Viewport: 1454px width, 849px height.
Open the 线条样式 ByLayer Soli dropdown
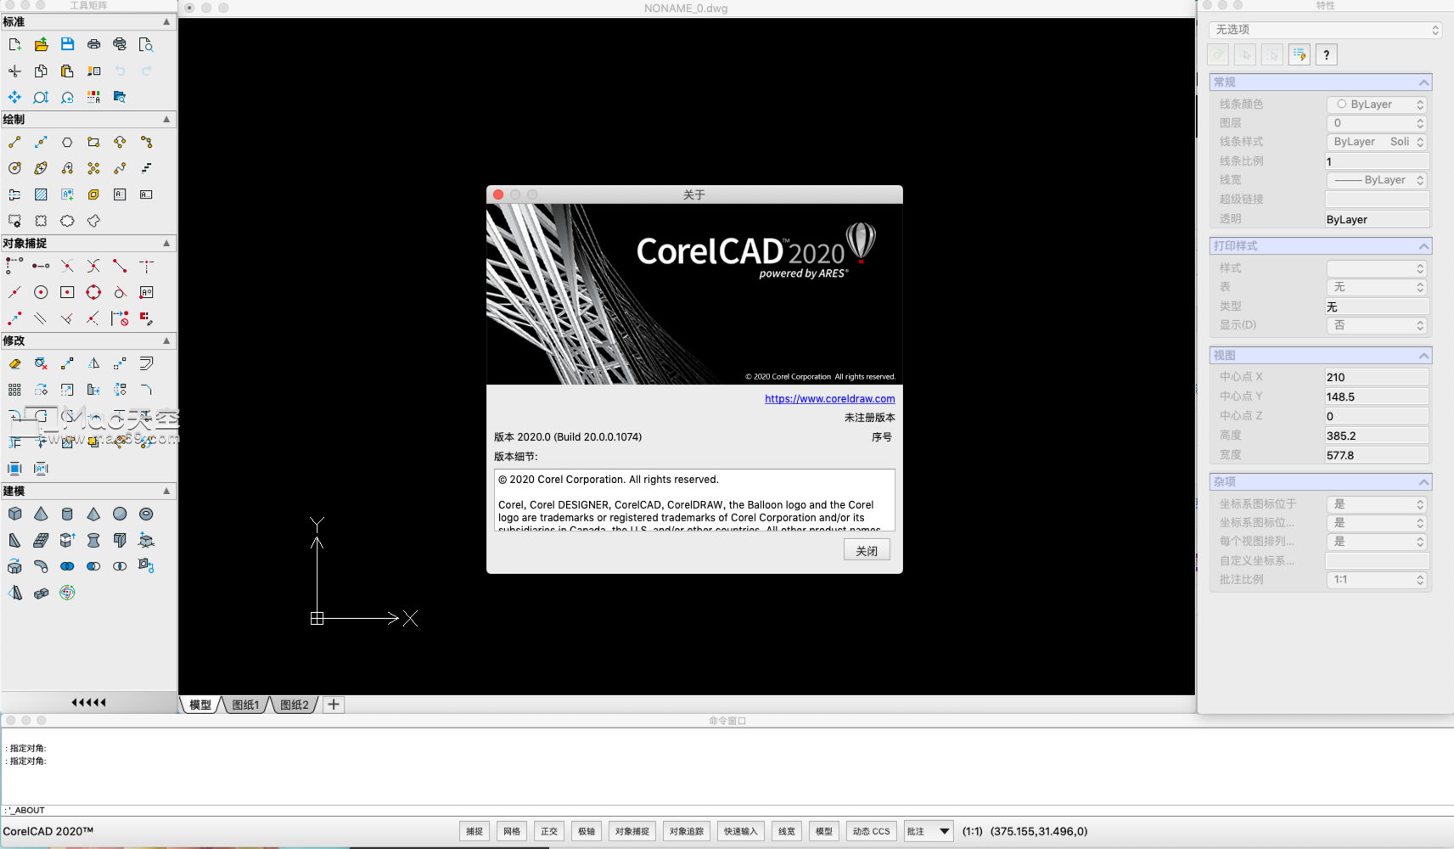[x=1377, y=142]
